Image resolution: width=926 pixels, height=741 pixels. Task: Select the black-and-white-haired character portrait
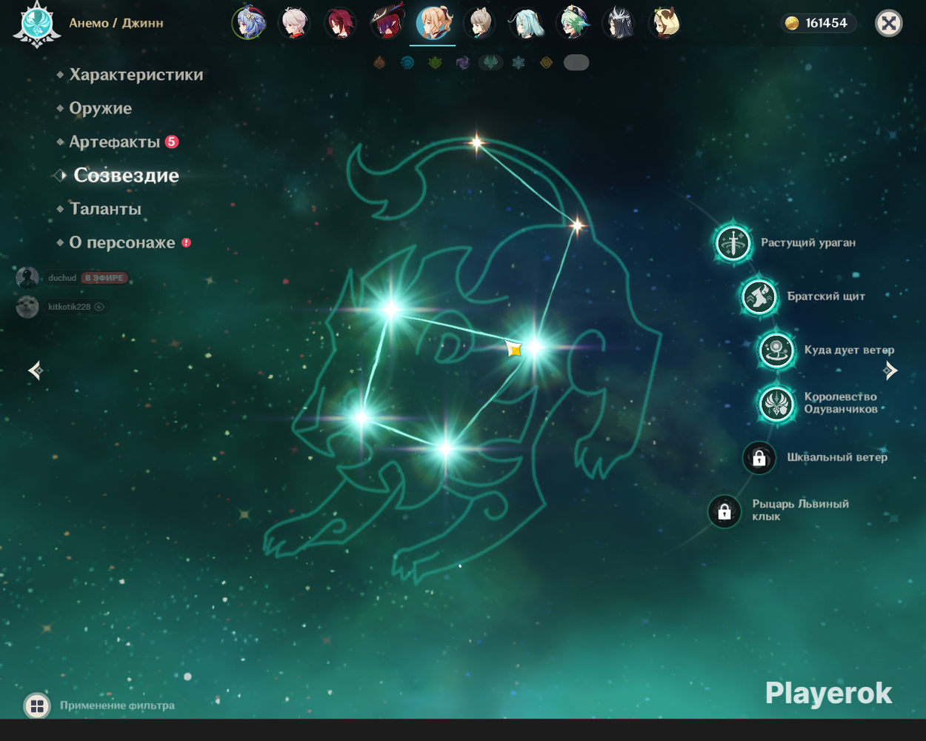[618, 23]
